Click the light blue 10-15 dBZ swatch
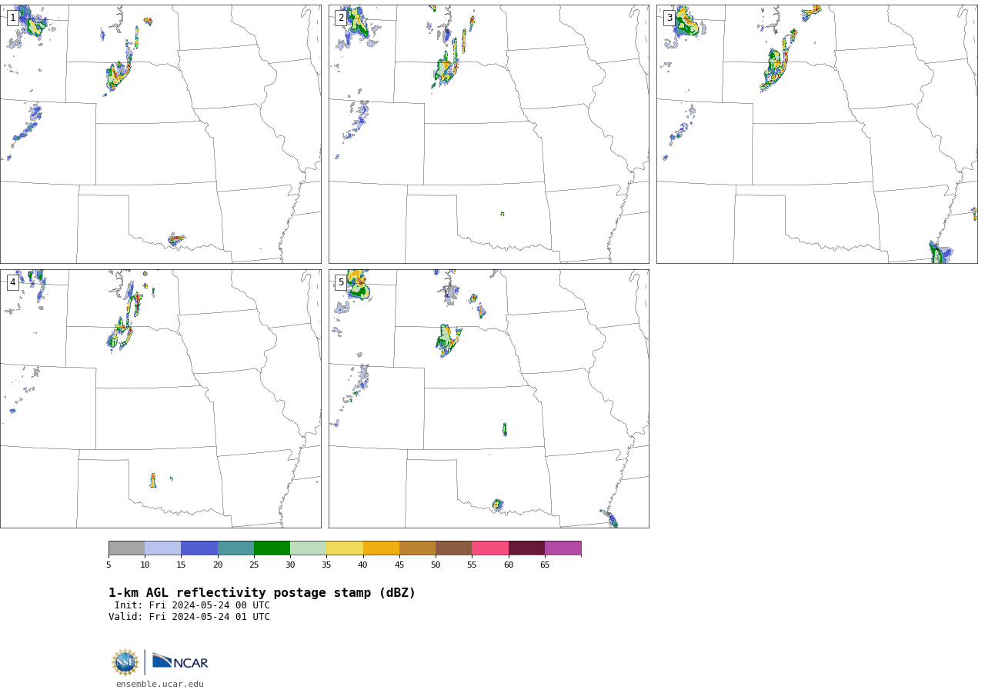985x693 pixels. (x=163, y=548)
